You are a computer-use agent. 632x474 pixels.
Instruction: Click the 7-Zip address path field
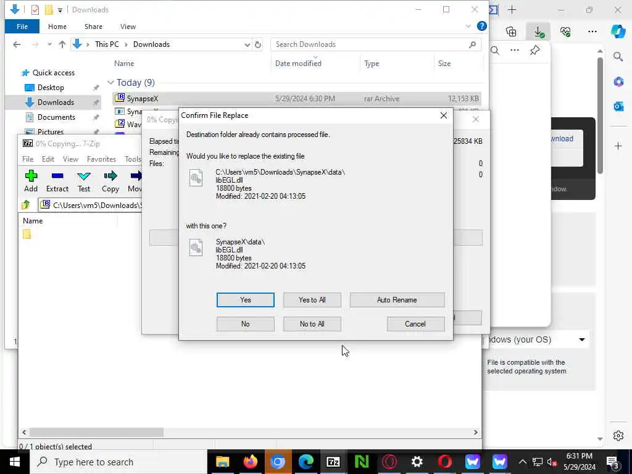point(90,205)
